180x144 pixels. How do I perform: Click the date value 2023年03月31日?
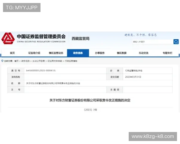click(x=133, y=77)
